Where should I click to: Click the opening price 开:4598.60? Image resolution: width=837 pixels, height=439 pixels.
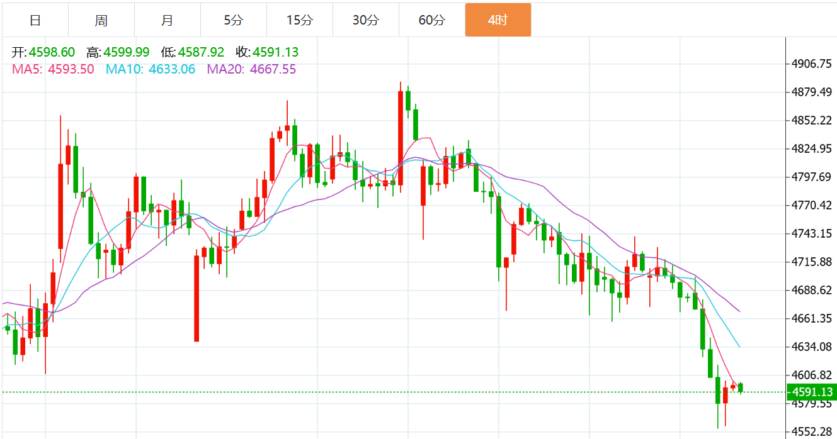[44, 52]
